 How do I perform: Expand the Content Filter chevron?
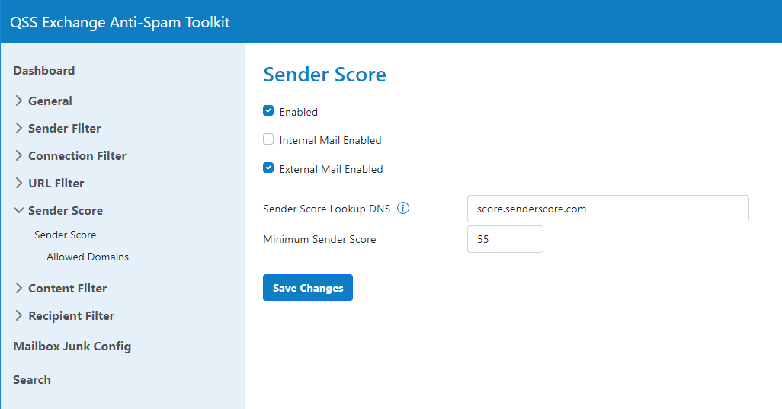(x=19, y=288)
